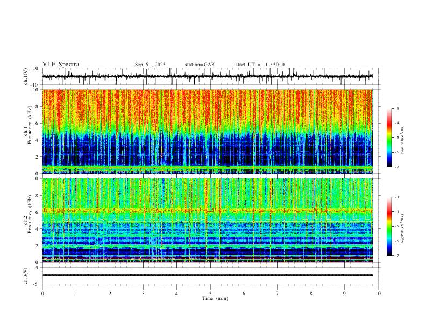Screen dimensions: 426x329
Task: Click the "2" kHz tick of ch.2 spectrogram
Action: pos(38,246)
